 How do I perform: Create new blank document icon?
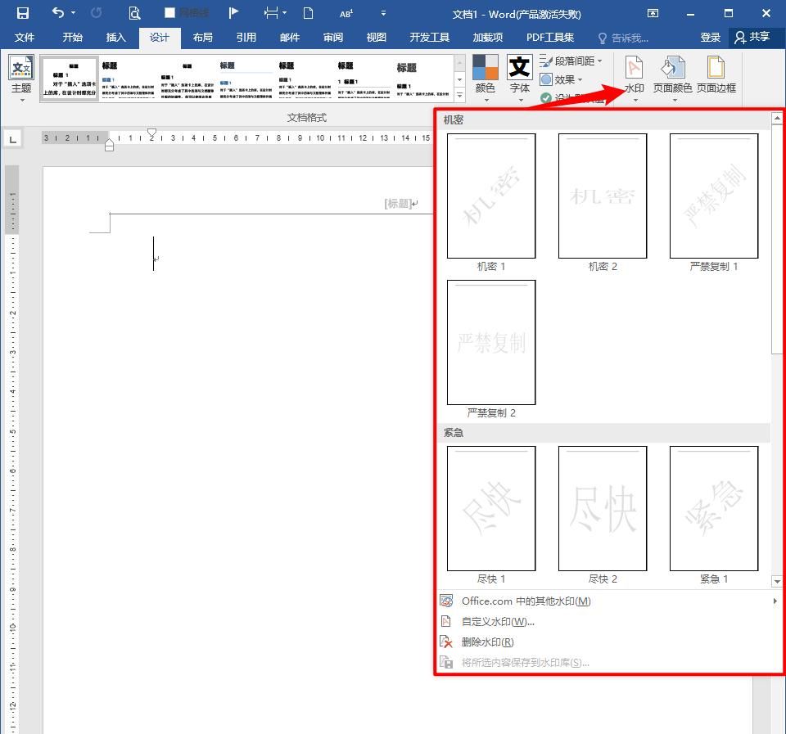[309, 13]
